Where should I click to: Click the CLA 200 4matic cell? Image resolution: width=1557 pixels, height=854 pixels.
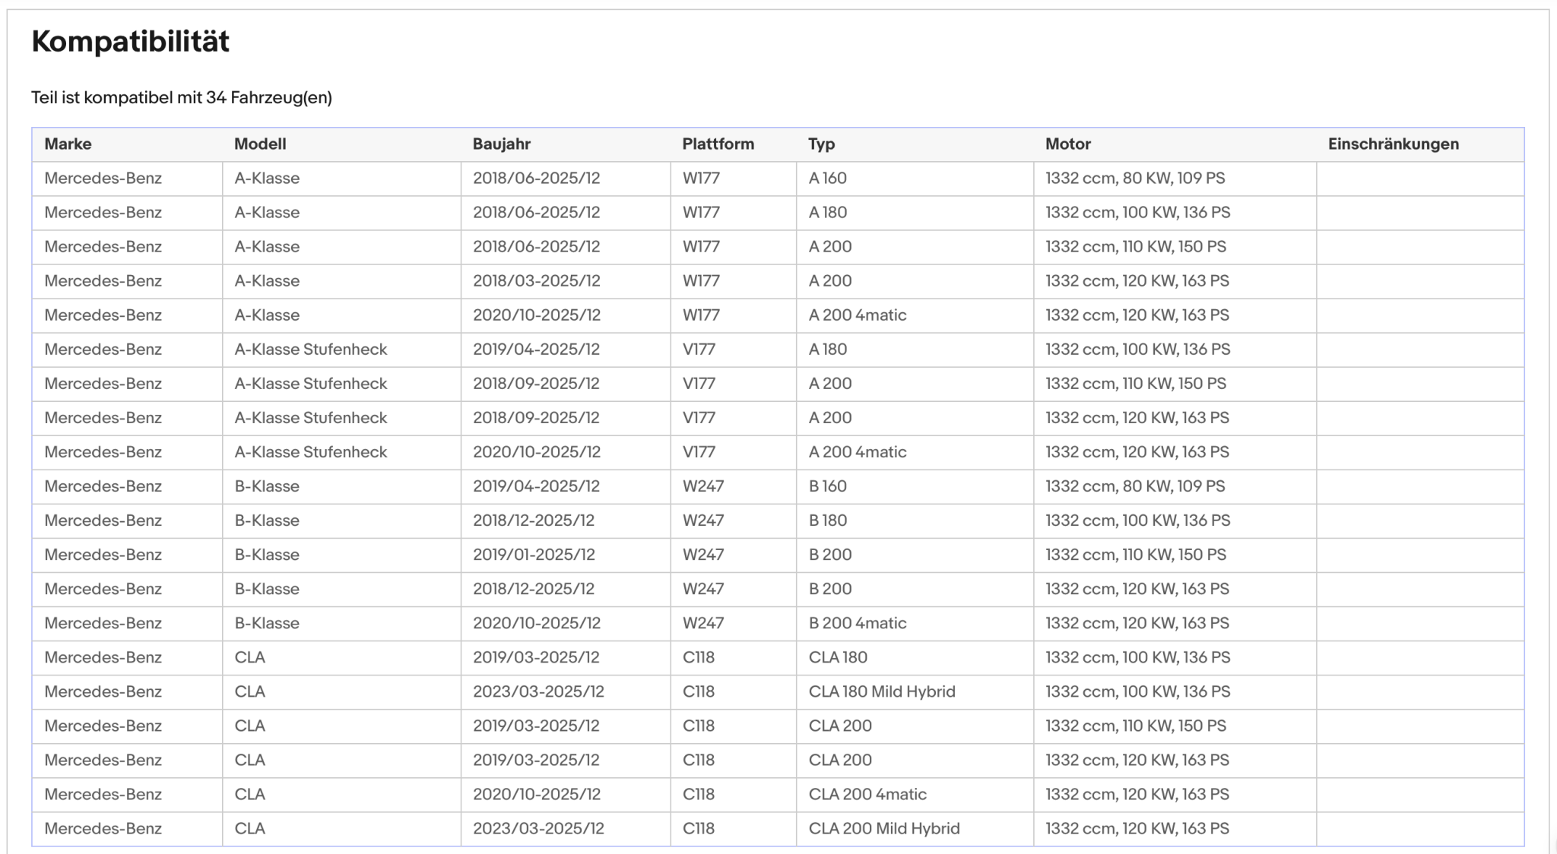(915, 794)
